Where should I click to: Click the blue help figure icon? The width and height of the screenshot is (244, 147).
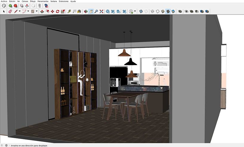pyautogui.click(x=46, y=6)
